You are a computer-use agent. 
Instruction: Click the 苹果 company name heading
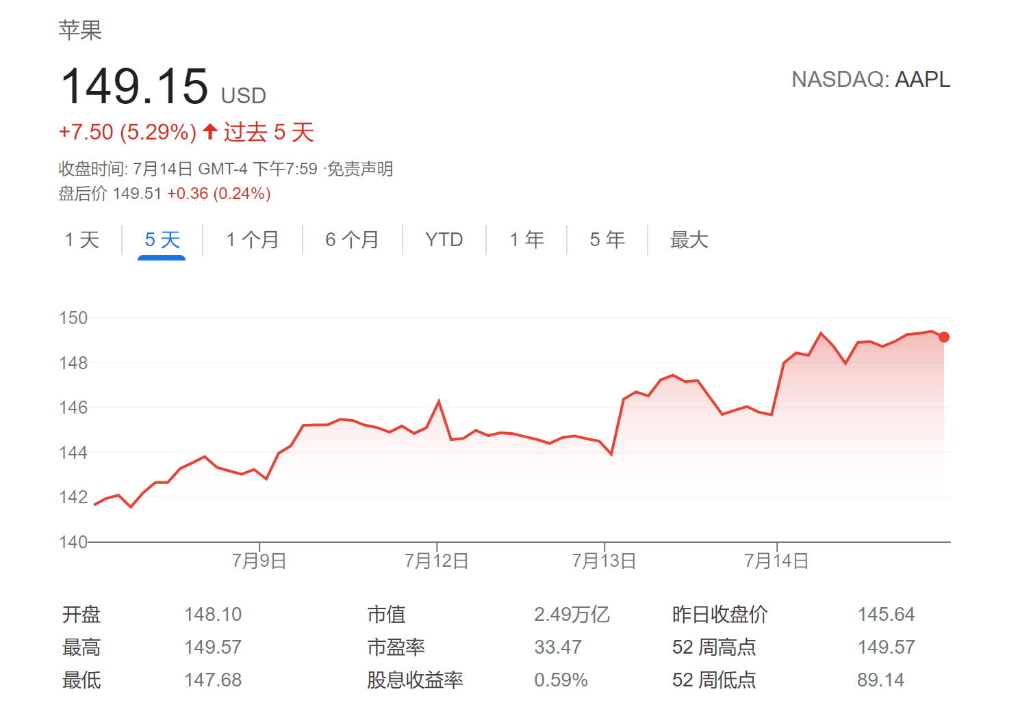(x=80, y=30)
